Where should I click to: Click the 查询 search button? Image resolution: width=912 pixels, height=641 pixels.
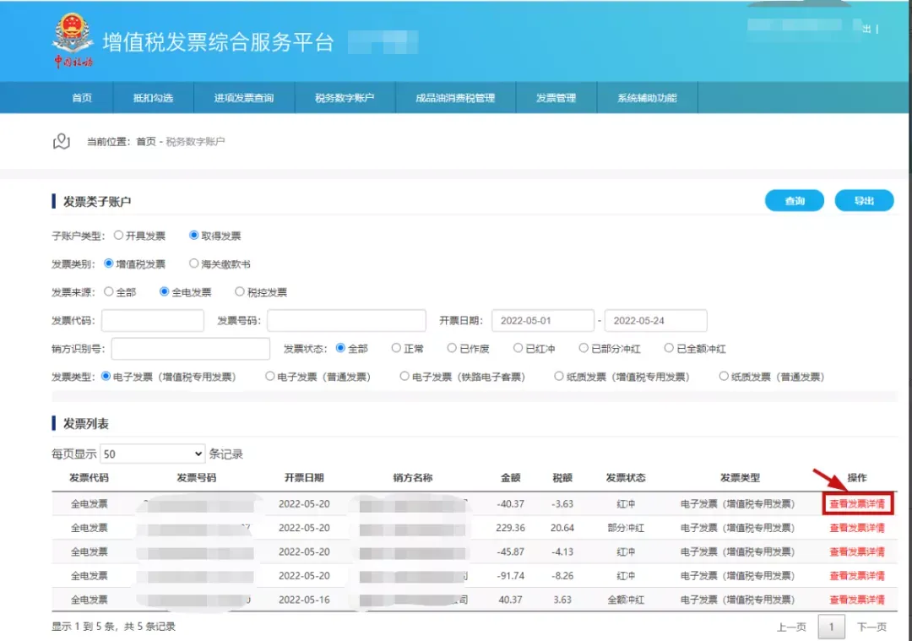coord(794,201)
